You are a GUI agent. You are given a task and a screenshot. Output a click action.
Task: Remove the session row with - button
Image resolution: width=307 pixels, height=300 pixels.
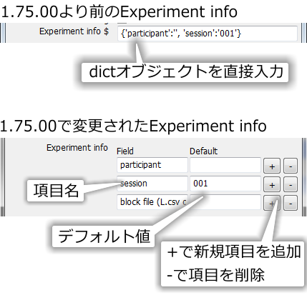pos(291,184)
